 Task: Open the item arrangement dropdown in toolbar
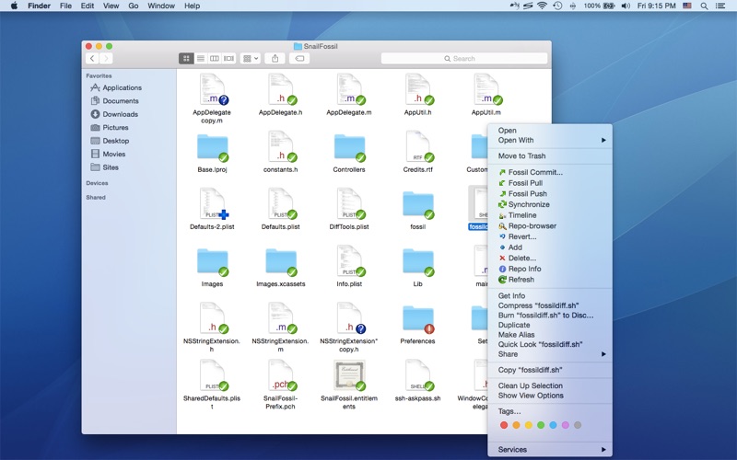(x=250, y=58)
